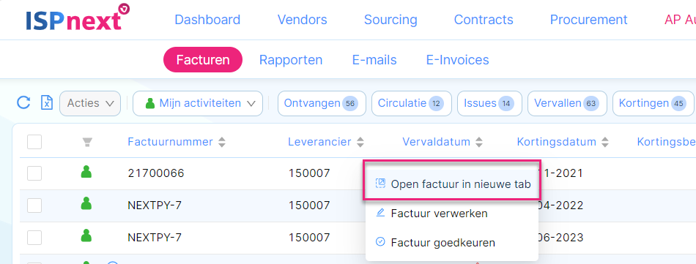Sort by Factuurnummer using its sort arrows
Image resolution: width=696 pixels, height=264 pixels.
pyautogui.click(x=222, y=142)
